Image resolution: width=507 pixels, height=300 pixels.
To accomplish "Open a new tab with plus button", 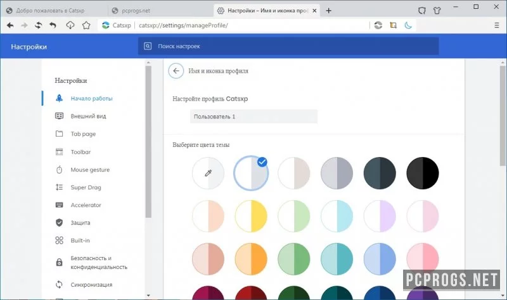I will (x=328, y=11).
